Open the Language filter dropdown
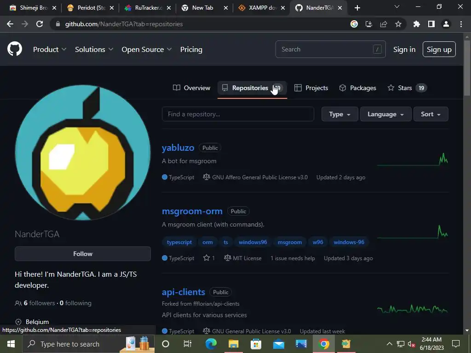The width and height of the screenshot is (471, 353). tap(386, 114)
